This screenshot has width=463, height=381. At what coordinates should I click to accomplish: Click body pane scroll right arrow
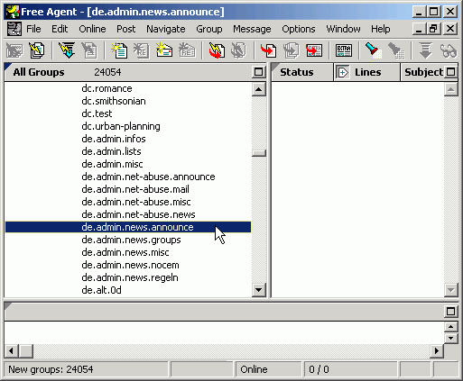tap(437, 350)
